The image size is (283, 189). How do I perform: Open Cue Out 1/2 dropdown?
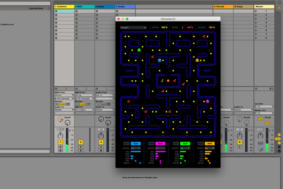[x=264, y=107]
